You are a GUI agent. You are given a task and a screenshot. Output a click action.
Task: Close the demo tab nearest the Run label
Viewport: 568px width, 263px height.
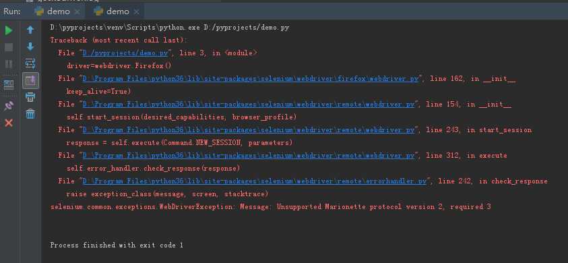click(77, 12)
